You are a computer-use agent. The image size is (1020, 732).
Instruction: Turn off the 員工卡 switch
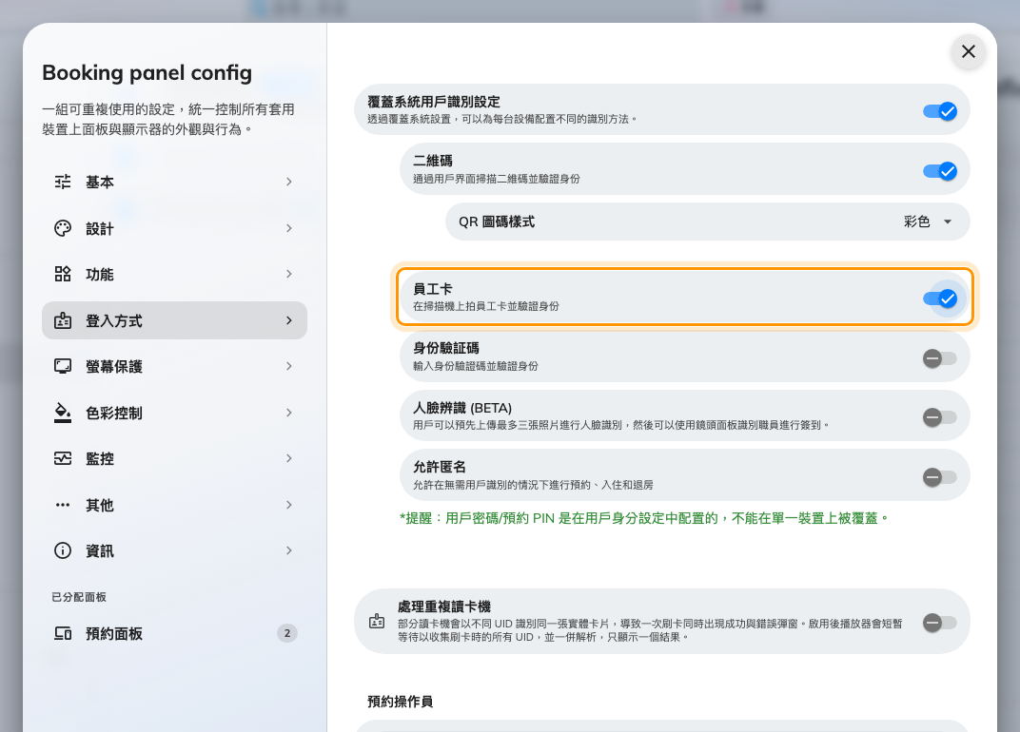939,299
